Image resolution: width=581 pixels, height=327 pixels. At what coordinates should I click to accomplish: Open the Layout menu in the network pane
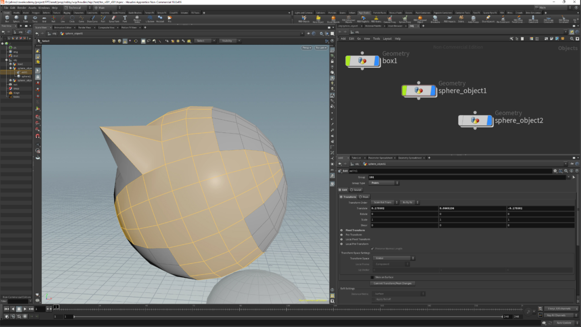point(387,38)
